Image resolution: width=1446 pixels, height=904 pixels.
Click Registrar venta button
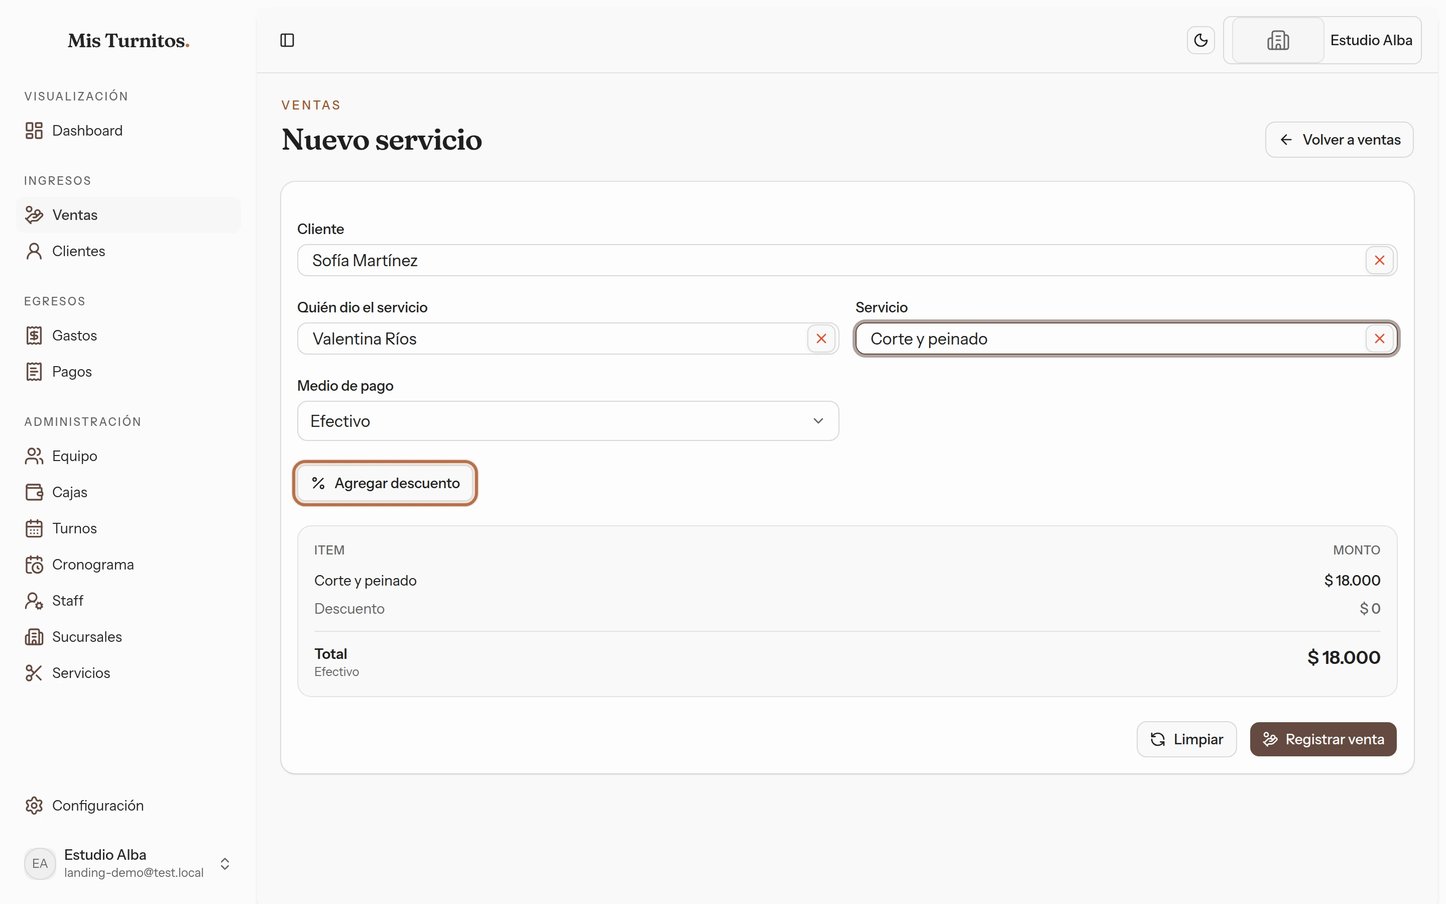tap(1323, 739)
